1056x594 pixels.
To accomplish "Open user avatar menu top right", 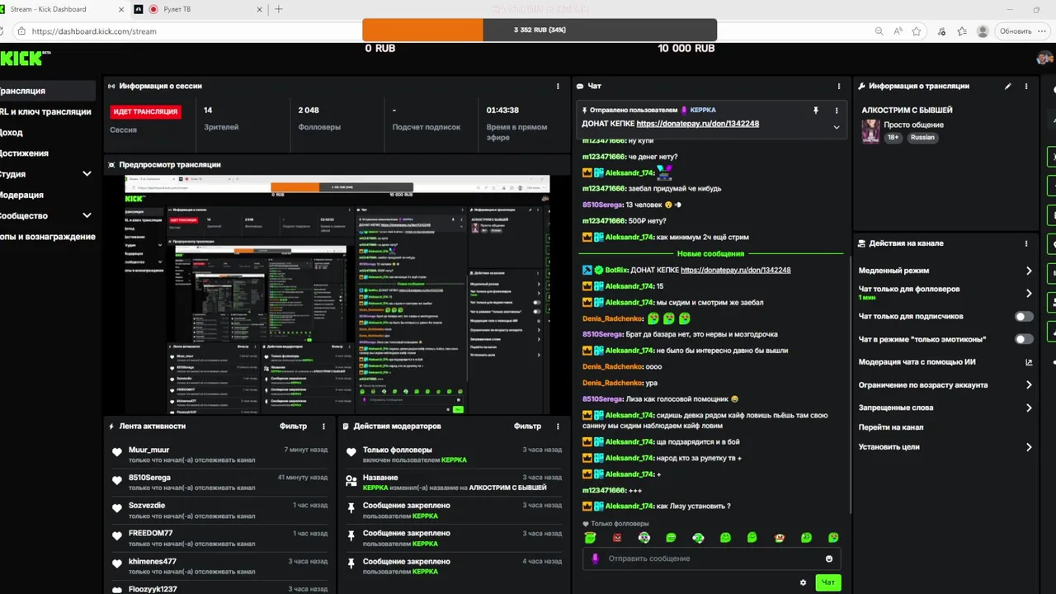I will 1044,58.
